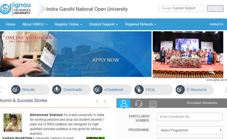The width and height of the screenshot is (227, 139).
Task: Open the calendar tab icon
Action: pos(153,103)
